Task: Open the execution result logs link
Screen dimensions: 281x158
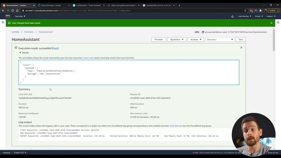Action: (55, 48)
